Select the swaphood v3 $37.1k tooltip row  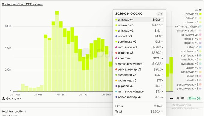coord(139,75)
